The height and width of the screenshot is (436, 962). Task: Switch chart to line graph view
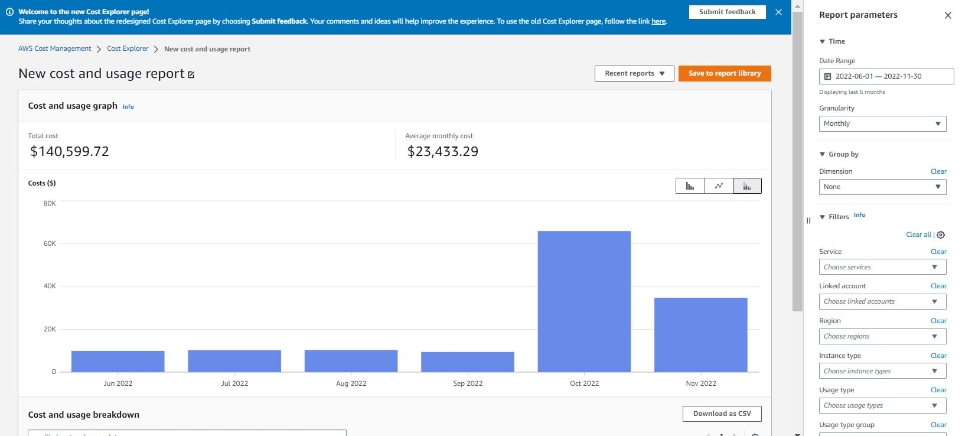[x=719, y=186]
